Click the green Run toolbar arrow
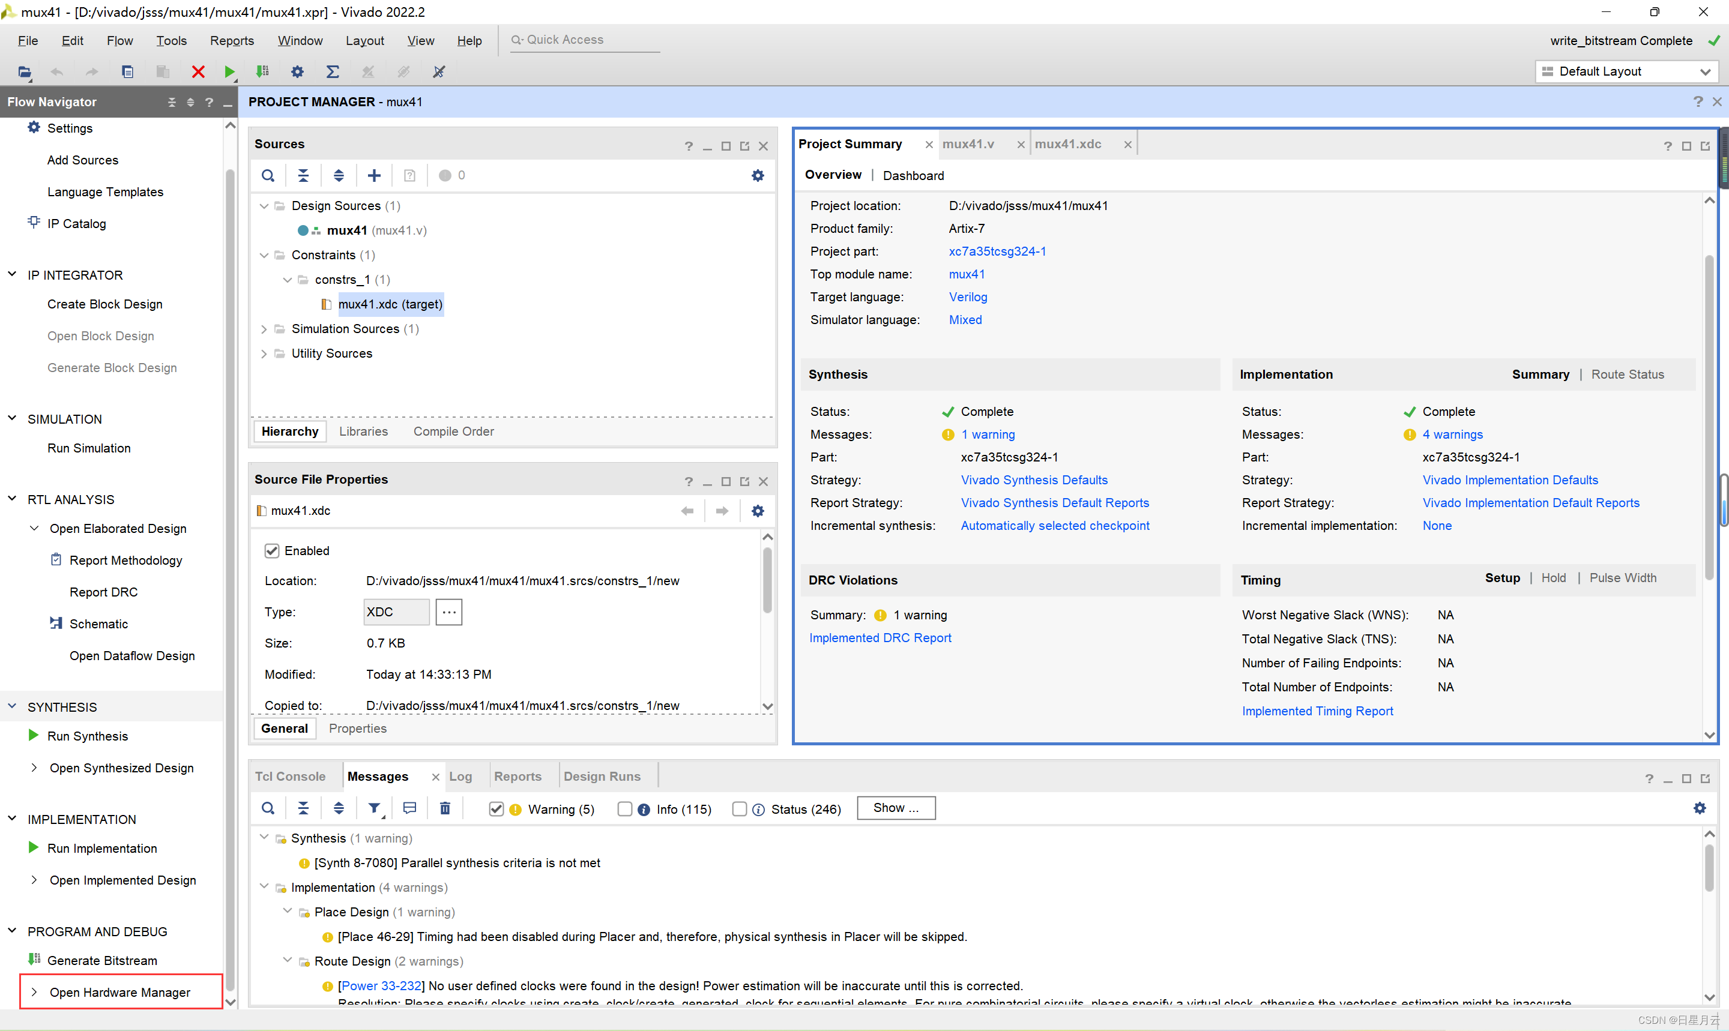1729x1031 pixels. (x=229, y=71)
